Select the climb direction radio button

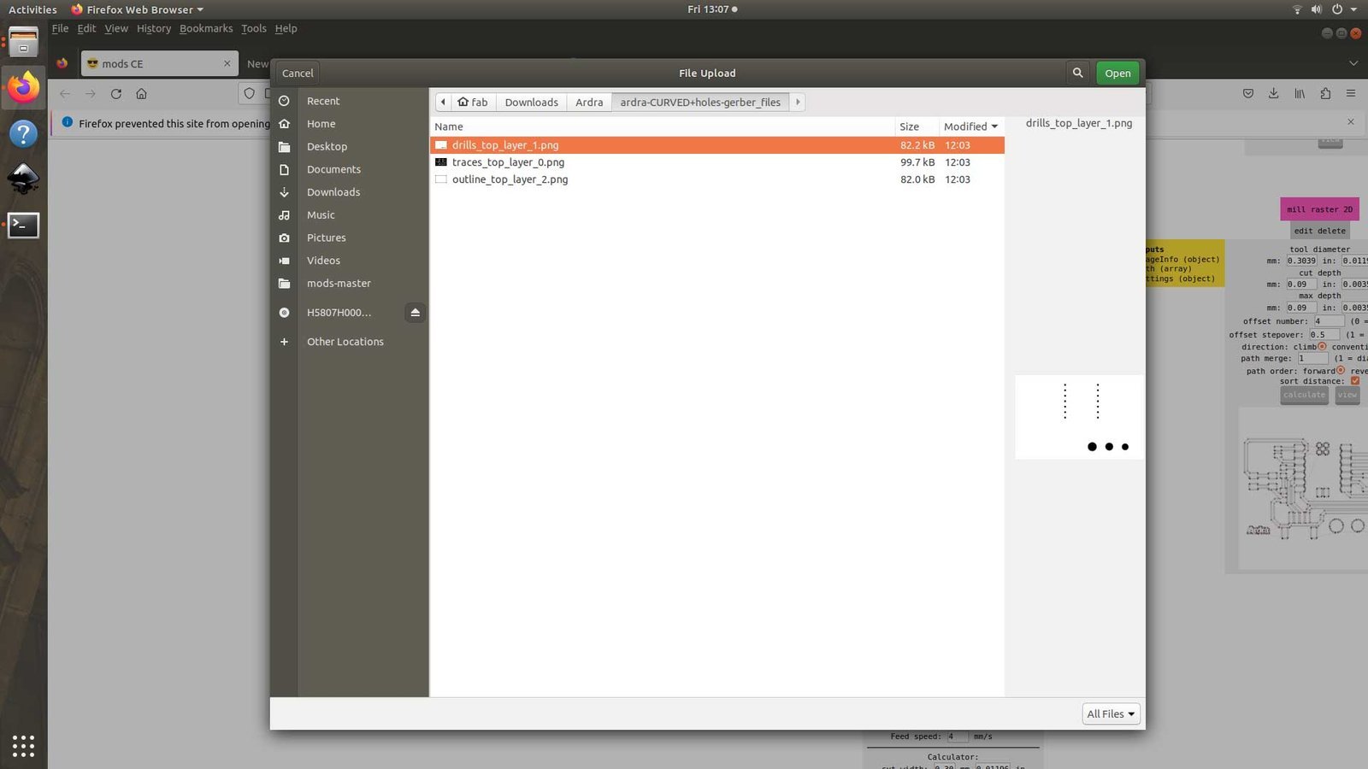coord(1322,347)
